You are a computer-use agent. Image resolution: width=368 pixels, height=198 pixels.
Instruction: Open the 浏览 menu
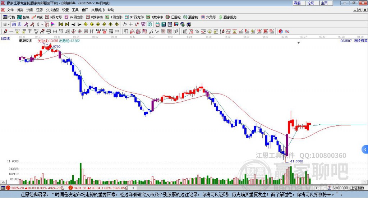coord(20,10)
